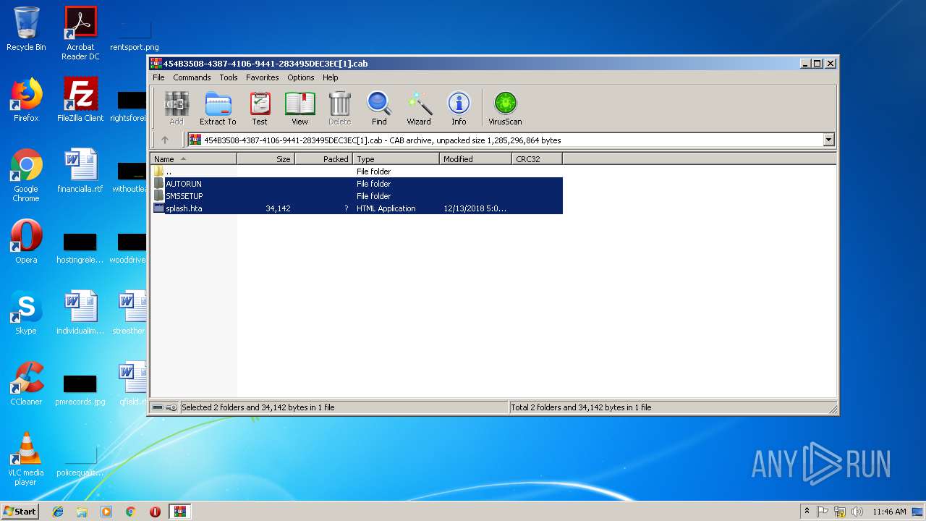Image resolution: width=926 pixels, height=521 pixels.
Task: Open the View tool in the toolbar
Action: tap(300, 109)
